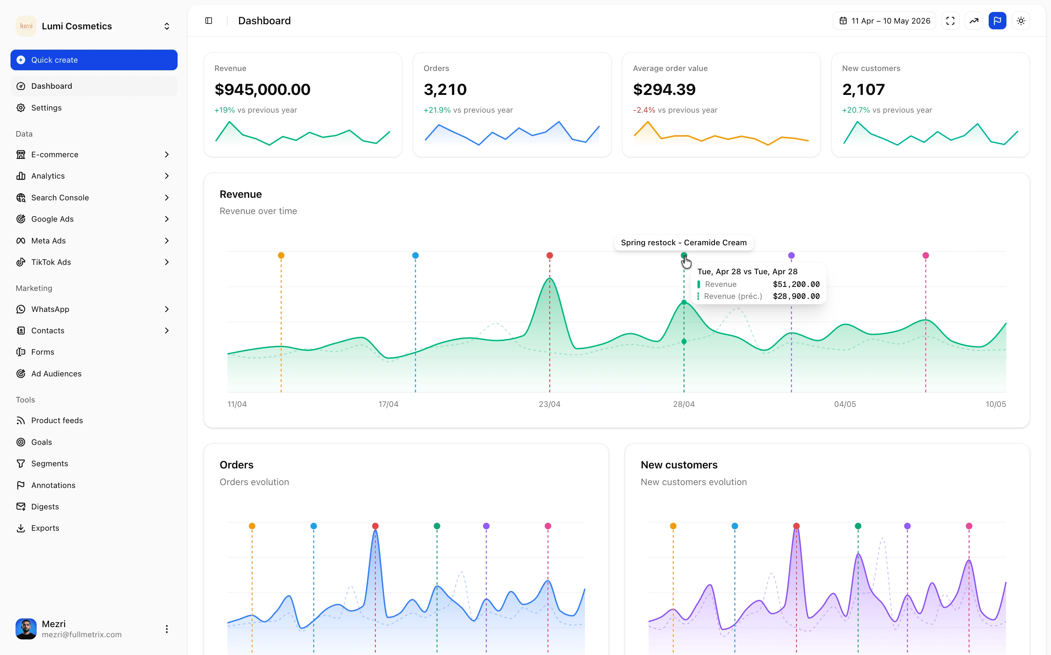Click the Meta Ads infinity icon
Viewport: 1051px width, 655px height.
(x=20, y=241)
